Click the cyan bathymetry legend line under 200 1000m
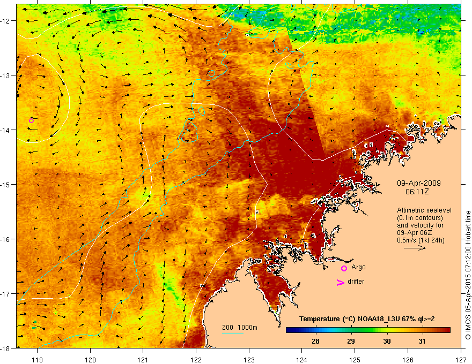 (x=233, y=333)
